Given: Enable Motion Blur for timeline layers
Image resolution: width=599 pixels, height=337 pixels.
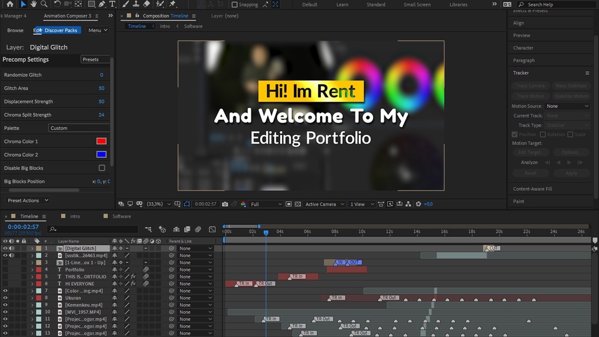Looking at the screenshot, I should [198, 229].
